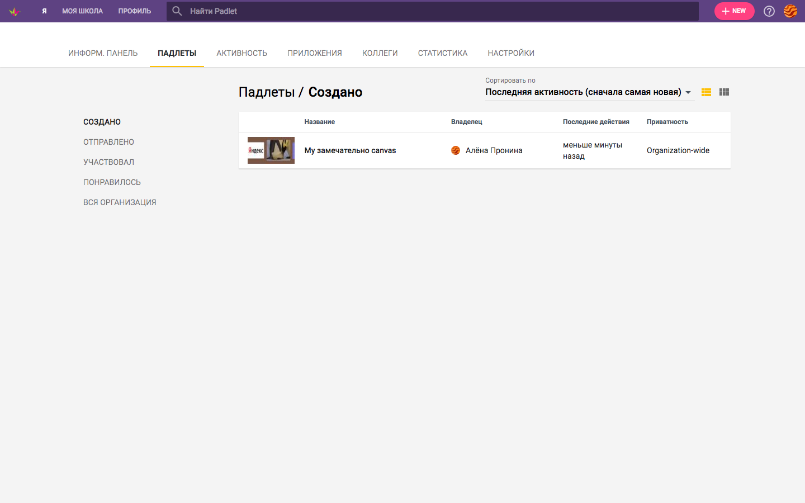Open the ОТПРАВЛЕНО sidebar section
The width and height of the screenshot is (805, 503).
tap(108, 141)
